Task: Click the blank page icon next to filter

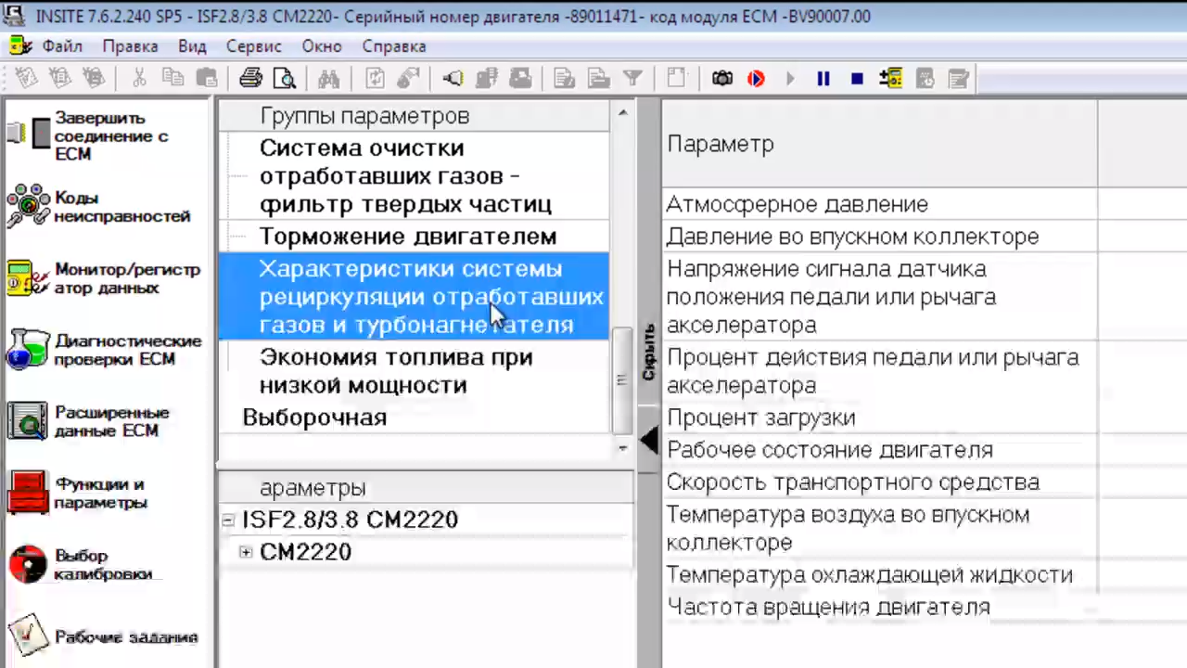Action: point(676,79)
